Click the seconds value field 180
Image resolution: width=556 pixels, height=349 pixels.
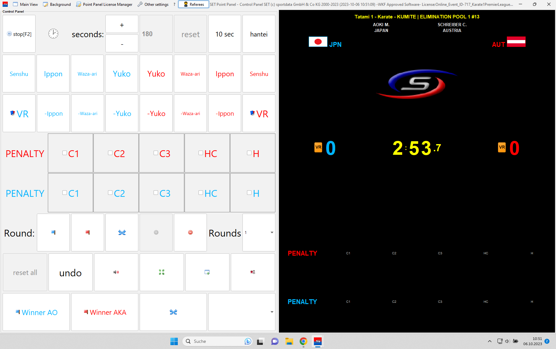pyautogui.click(x=156, y=34)
